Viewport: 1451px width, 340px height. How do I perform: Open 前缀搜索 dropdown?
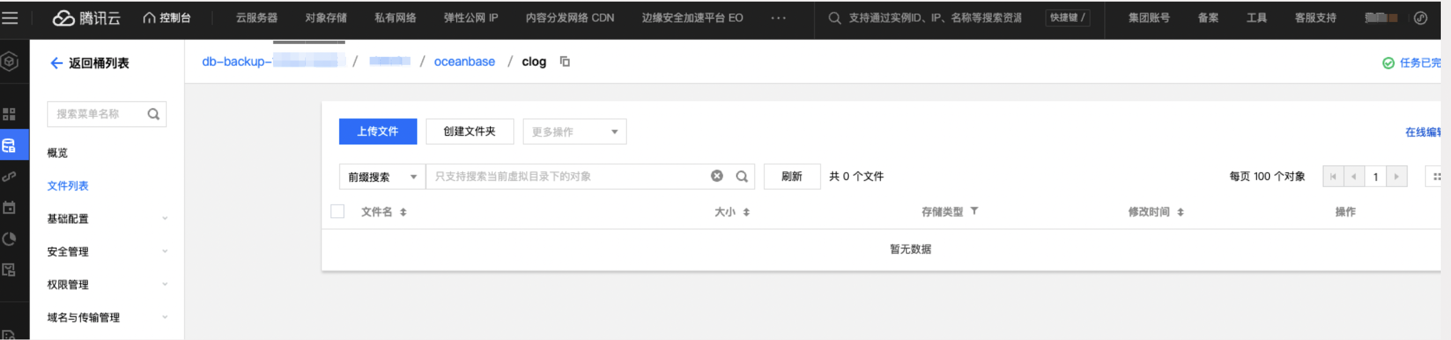[x=382, y=177]
